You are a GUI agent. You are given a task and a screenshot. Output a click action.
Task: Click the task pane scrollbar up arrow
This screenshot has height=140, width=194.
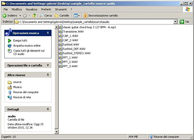(56, 27)
